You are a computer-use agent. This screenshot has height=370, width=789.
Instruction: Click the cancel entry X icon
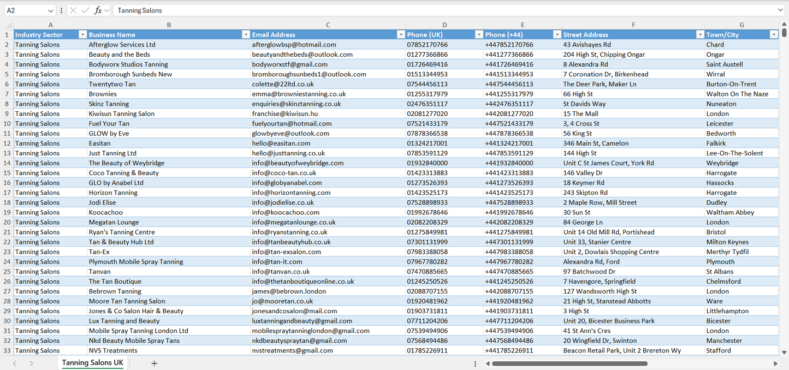pyautogui.click(x=73, y=10)
